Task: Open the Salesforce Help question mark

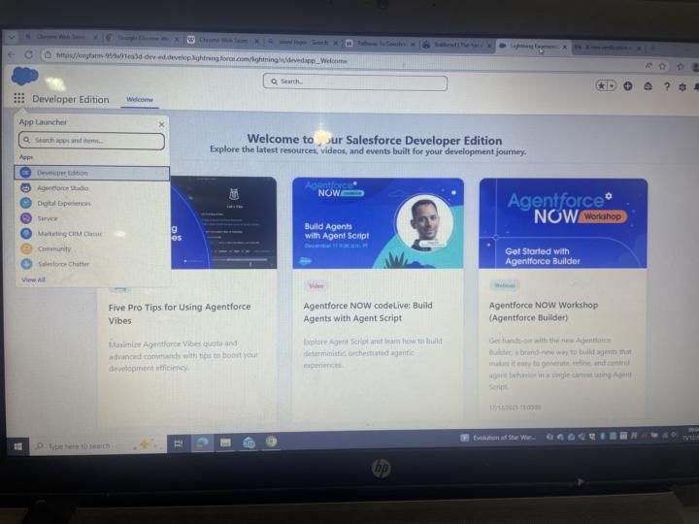Action: pos(666,87)
